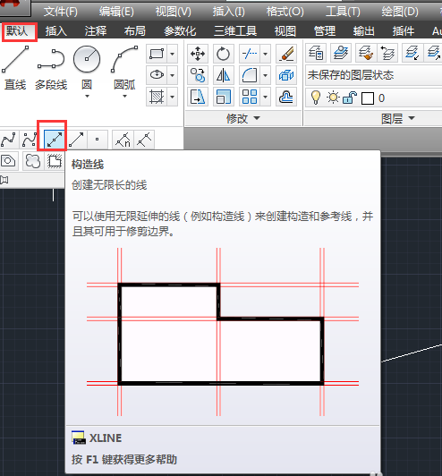The image size is (442, 476).
Task: Open the 编辑(E) menu
Action: point(116,12)
